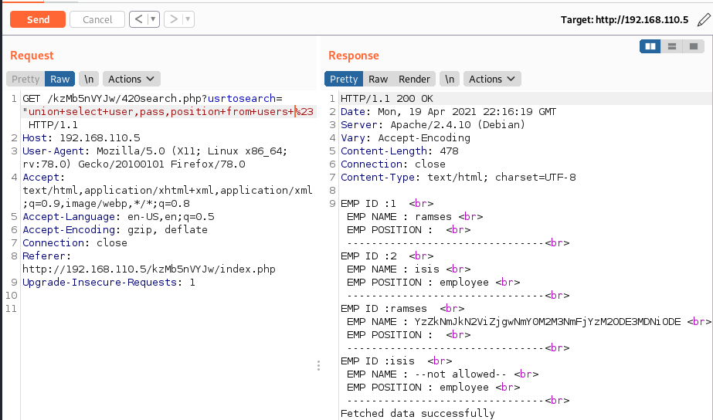713x420 pixels.
Task: Open the history dropdown beside the back arrow
Action: [x=153, y=19]
